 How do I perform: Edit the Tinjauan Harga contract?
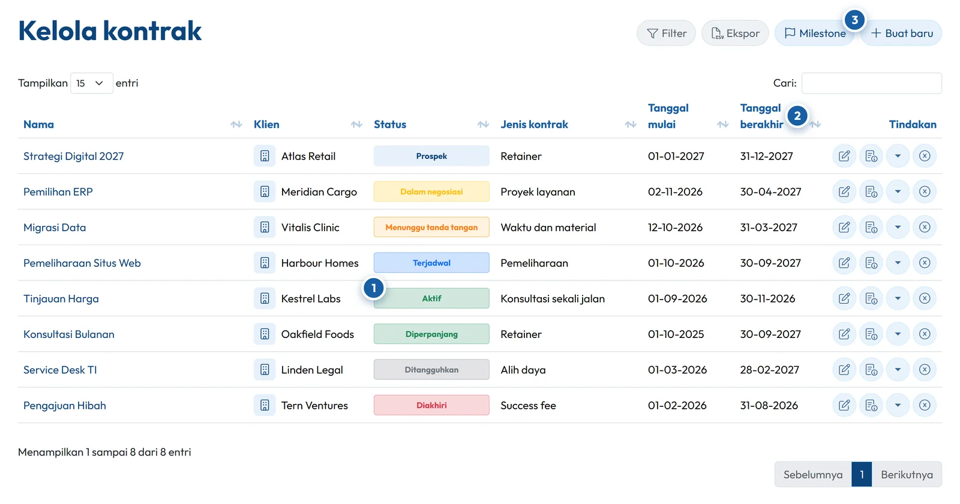pyautogui.click(x=844, y=298)
